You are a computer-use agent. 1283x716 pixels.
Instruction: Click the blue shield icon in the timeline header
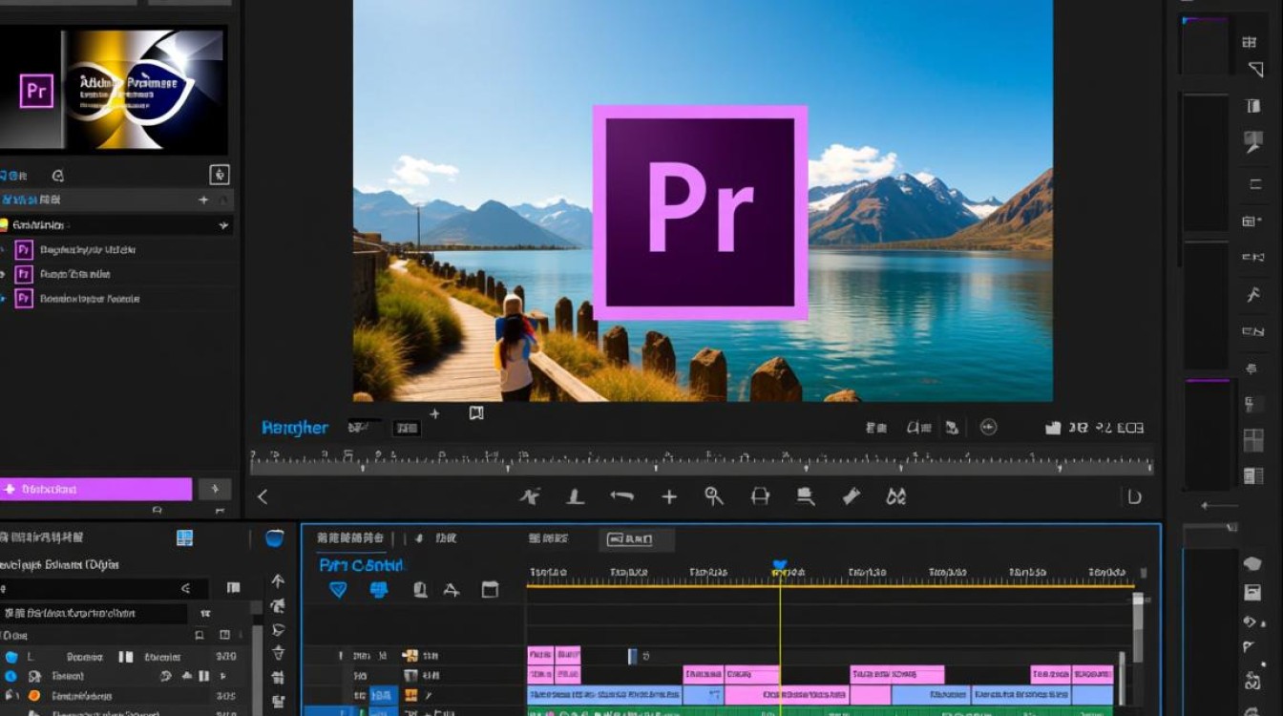[x=338, y=590]
